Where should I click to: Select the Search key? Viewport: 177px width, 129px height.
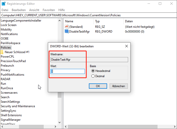point(5,97)
